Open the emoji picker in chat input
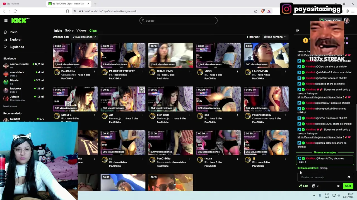The image size is (357, 200). pyautogui.click(x=349, y=177)
